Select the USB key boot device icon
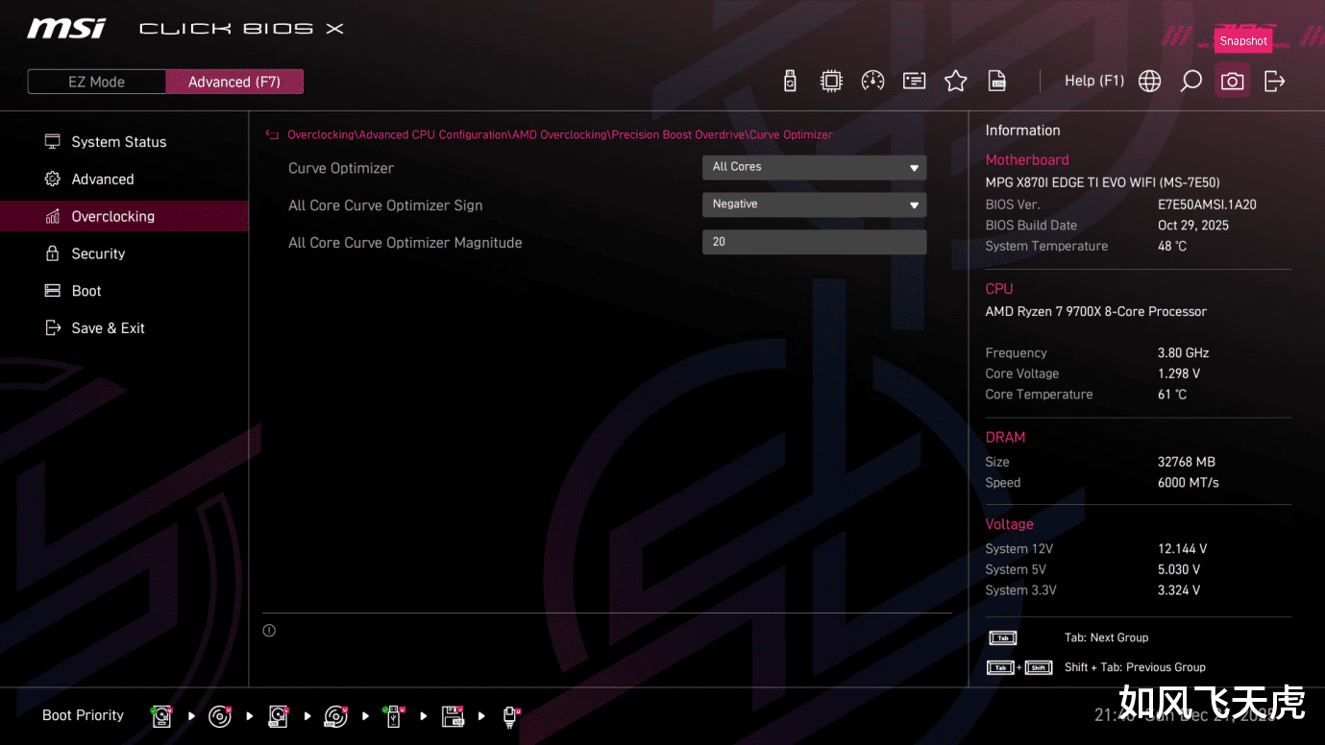The image size is (1325, 745). 393,716
